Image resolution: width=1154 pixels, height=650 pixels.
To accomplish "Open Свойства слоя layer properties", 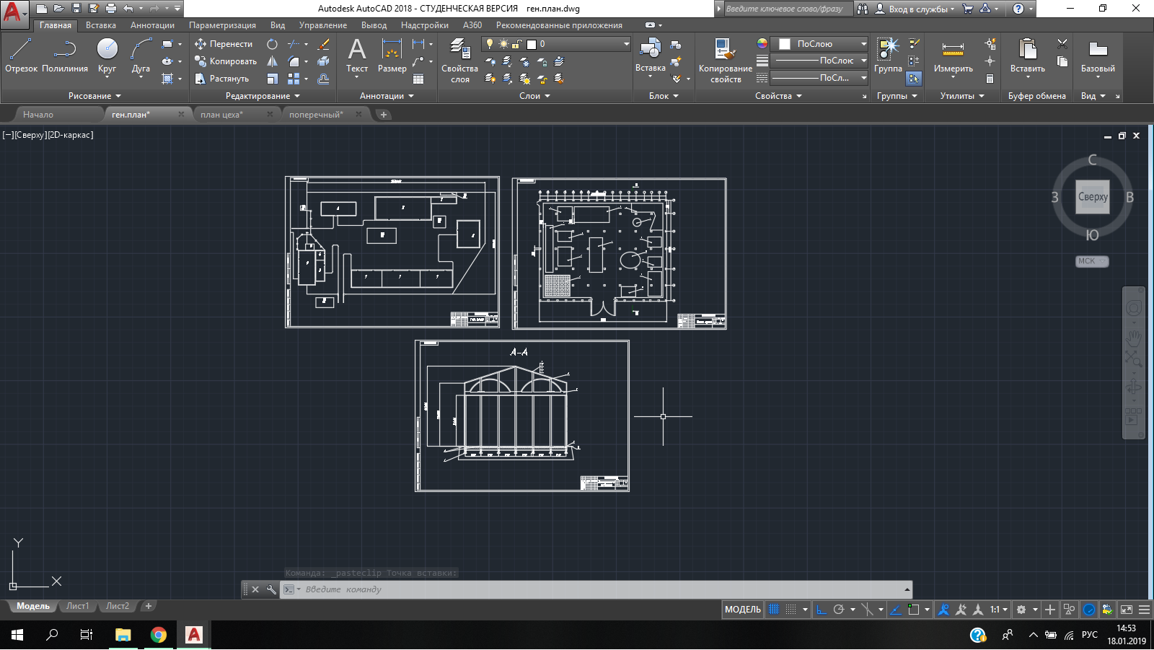I will [459, 61].
